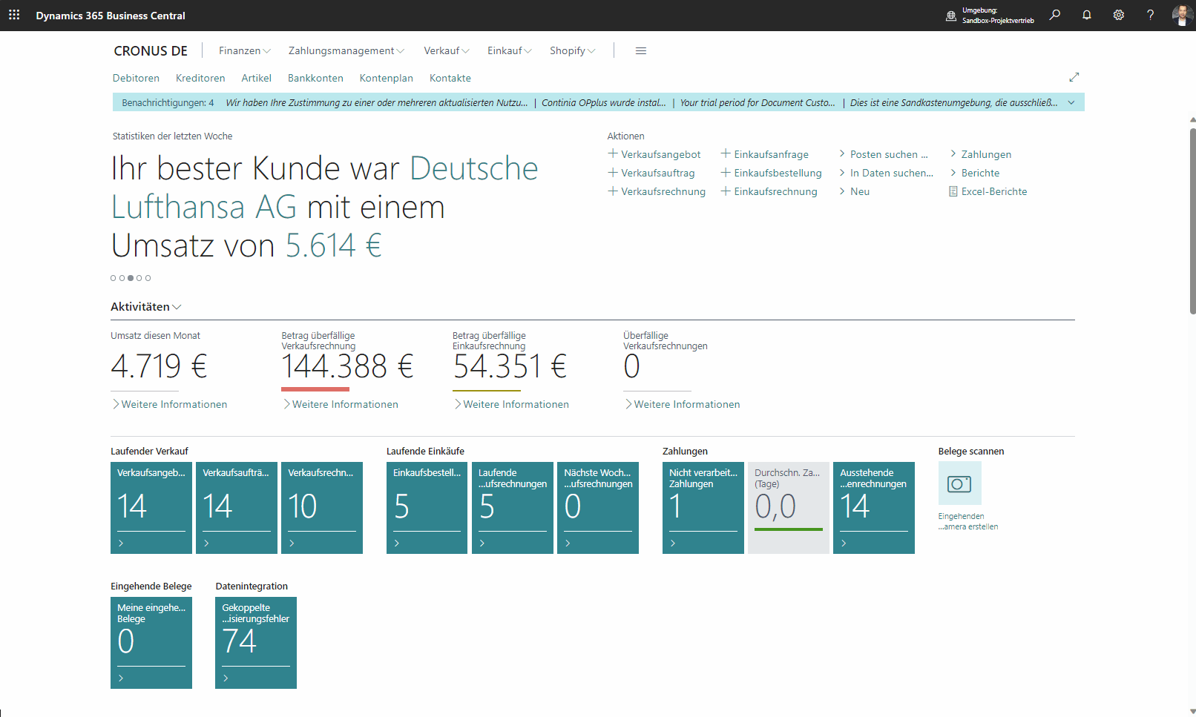Expand the Zahlungen action group
1196x717 pixels.
981,154
